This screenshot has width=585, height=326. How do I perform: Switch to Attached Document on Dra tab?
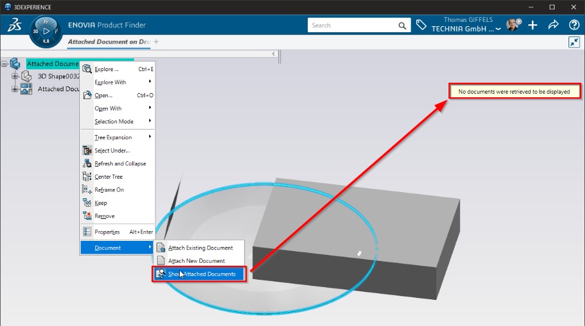click(x=108, y=42)
